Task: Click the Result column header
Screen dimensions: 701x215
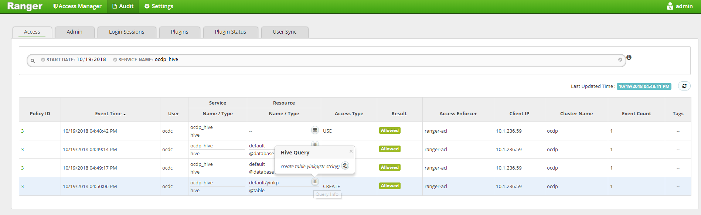Action: point(399,114)
